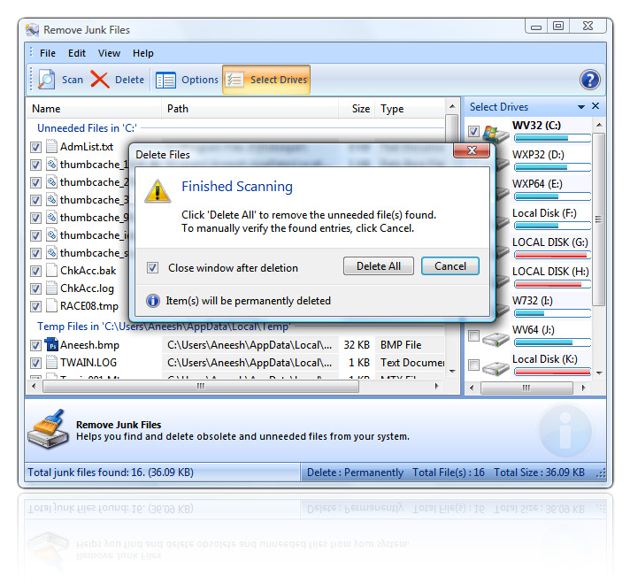Screen dimensions: 630x584
Task: Open the Select Drives panel dropdown arrow
Action: coord(581,107)
